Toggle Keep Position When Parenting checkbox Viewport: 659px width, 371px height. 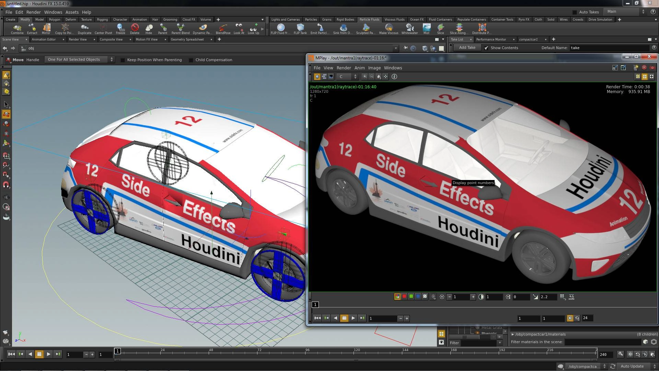pos(123,60)
